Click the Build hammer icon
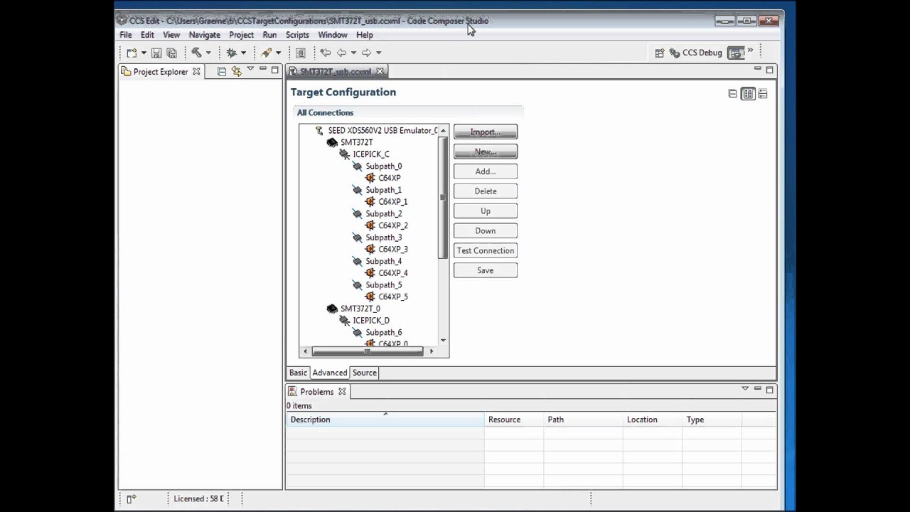This screenshot has width=910, height=512. (196, 53)
